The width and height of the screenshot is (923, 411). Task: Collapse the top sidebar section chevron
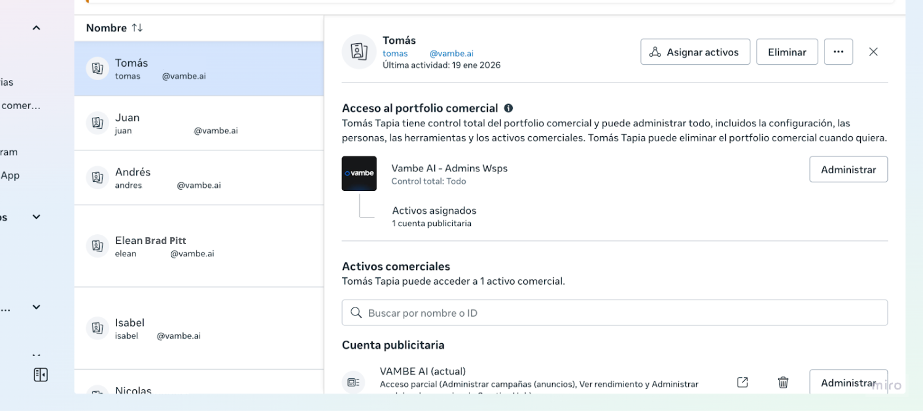tap(36, 28)
